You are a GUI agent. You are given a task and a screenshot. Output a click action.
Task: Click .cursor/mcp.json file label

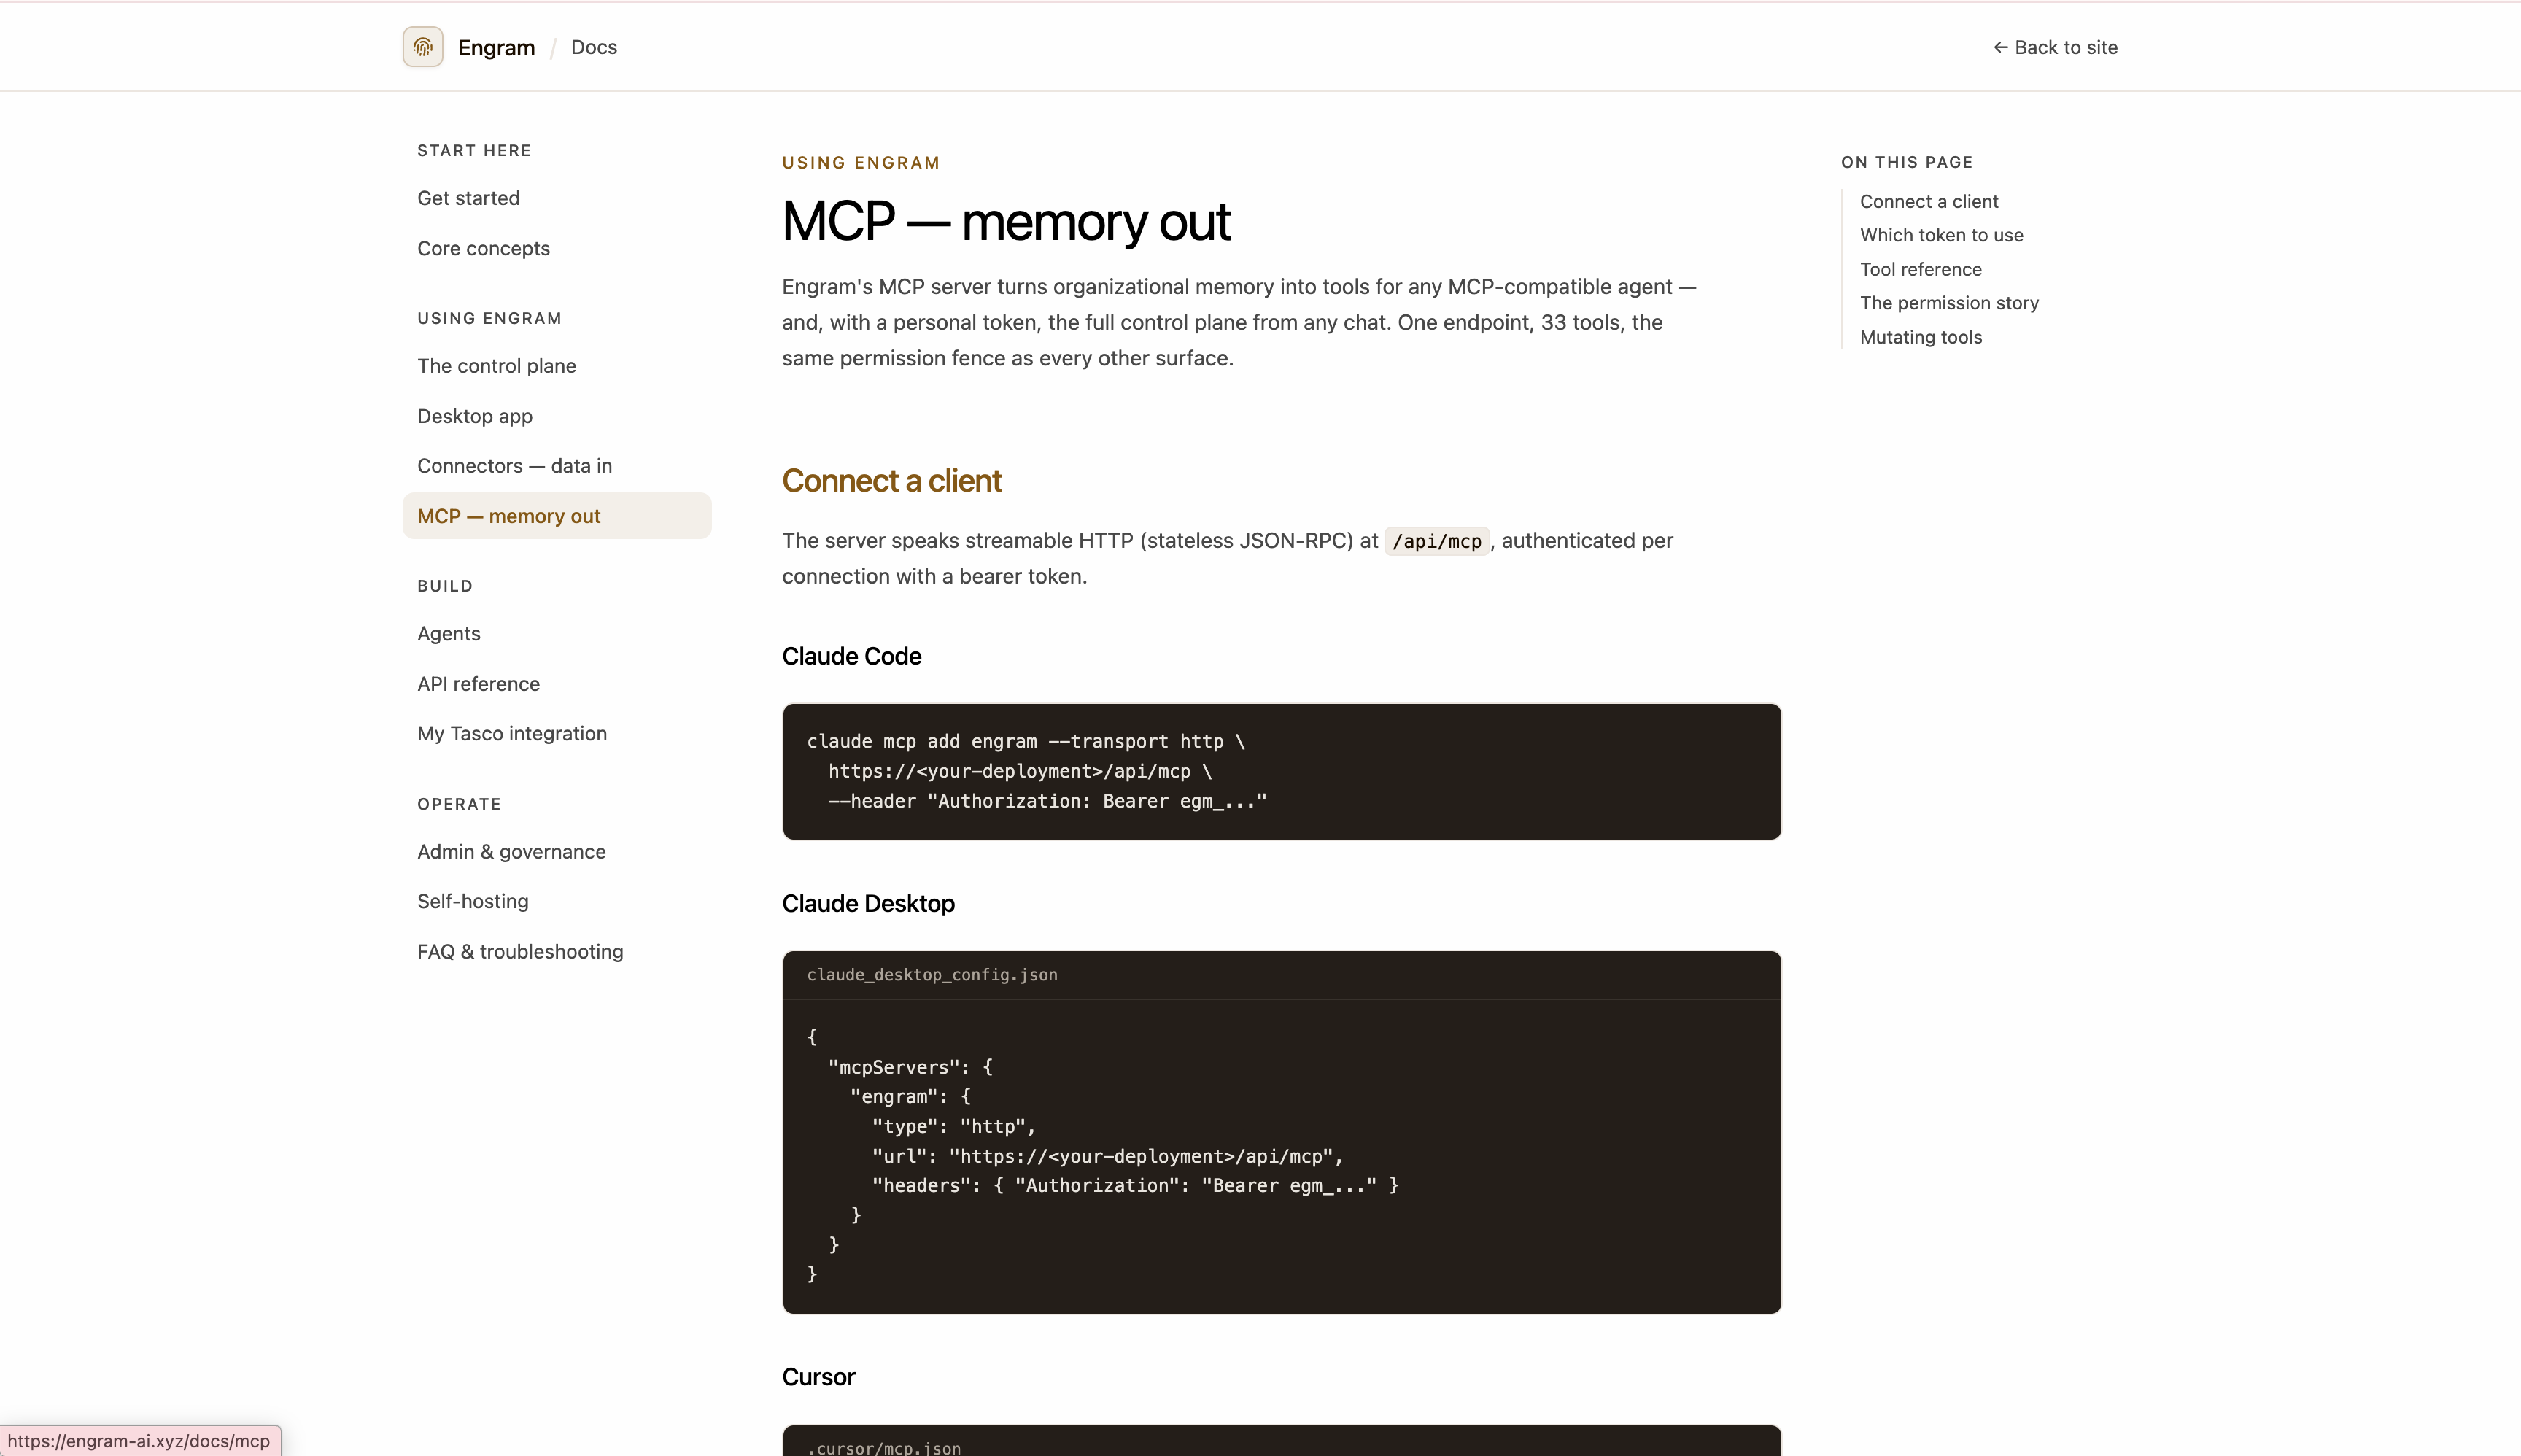(x=884, y=1447)
